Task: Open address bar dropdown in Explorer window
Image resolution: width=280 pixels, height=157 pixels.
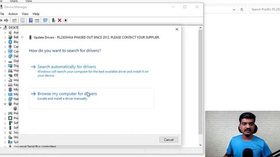Action: tap(234, 10)
